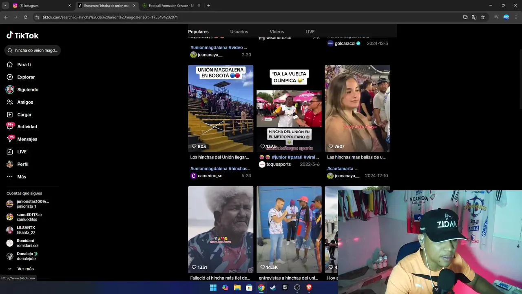Open the Windows Start menu
This screenshot has width=522, height=294.
point(213,287)
